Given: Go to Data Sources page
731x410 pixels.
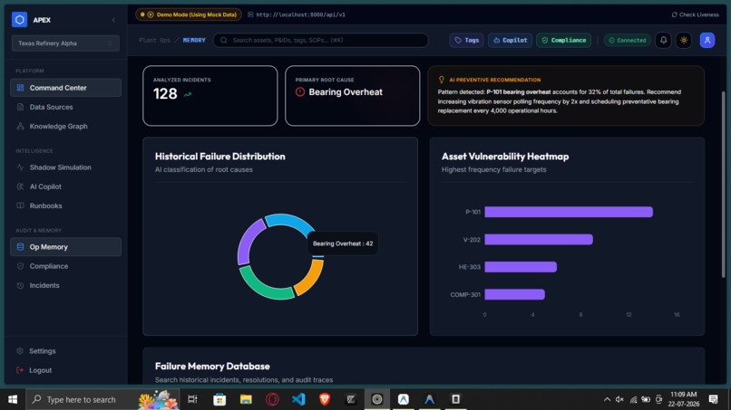Looking at the screenshot, I should 65,107.
